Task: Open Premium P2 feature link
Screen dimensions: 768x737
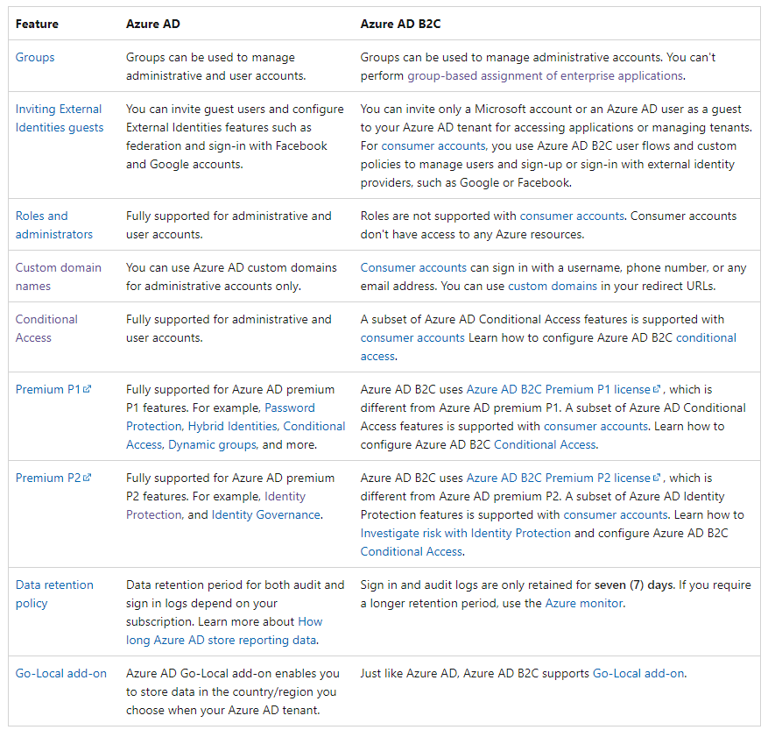Action: pyautogui.click(x=48, y=478)
